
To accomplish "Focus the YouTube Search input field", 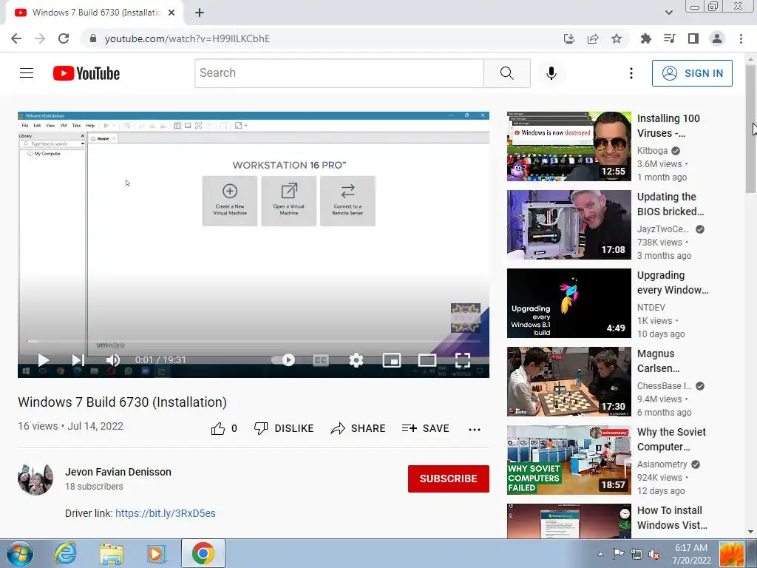I will (x=339, y=73).
